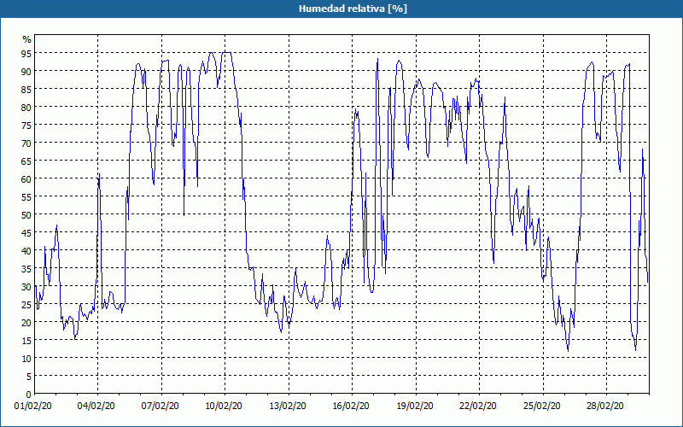The height and width of the screenshot is (427, 683).
Task: Select the 25/02/20 date label
Action: (x=541, y=406)
